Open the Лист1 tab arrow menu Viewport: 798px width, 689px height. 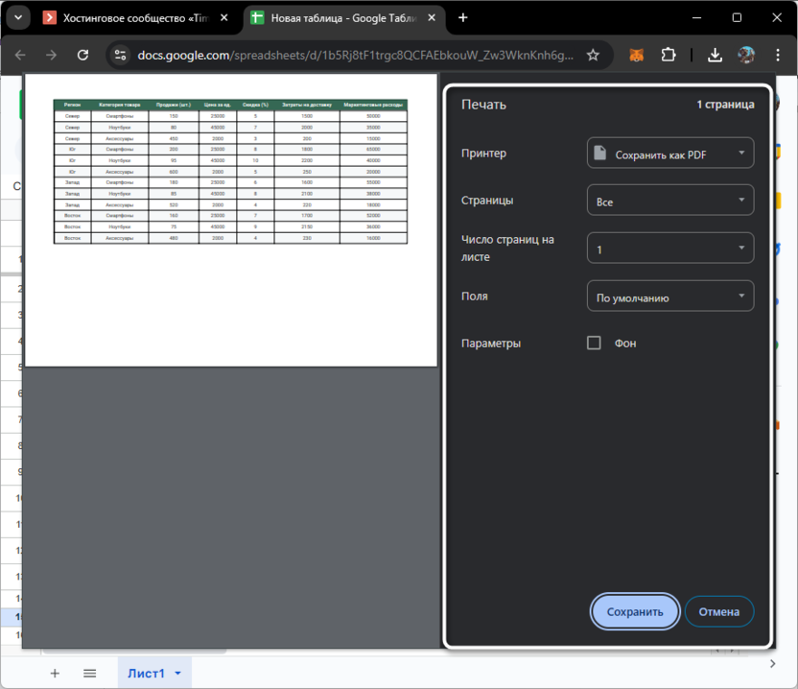pos(177,674)
